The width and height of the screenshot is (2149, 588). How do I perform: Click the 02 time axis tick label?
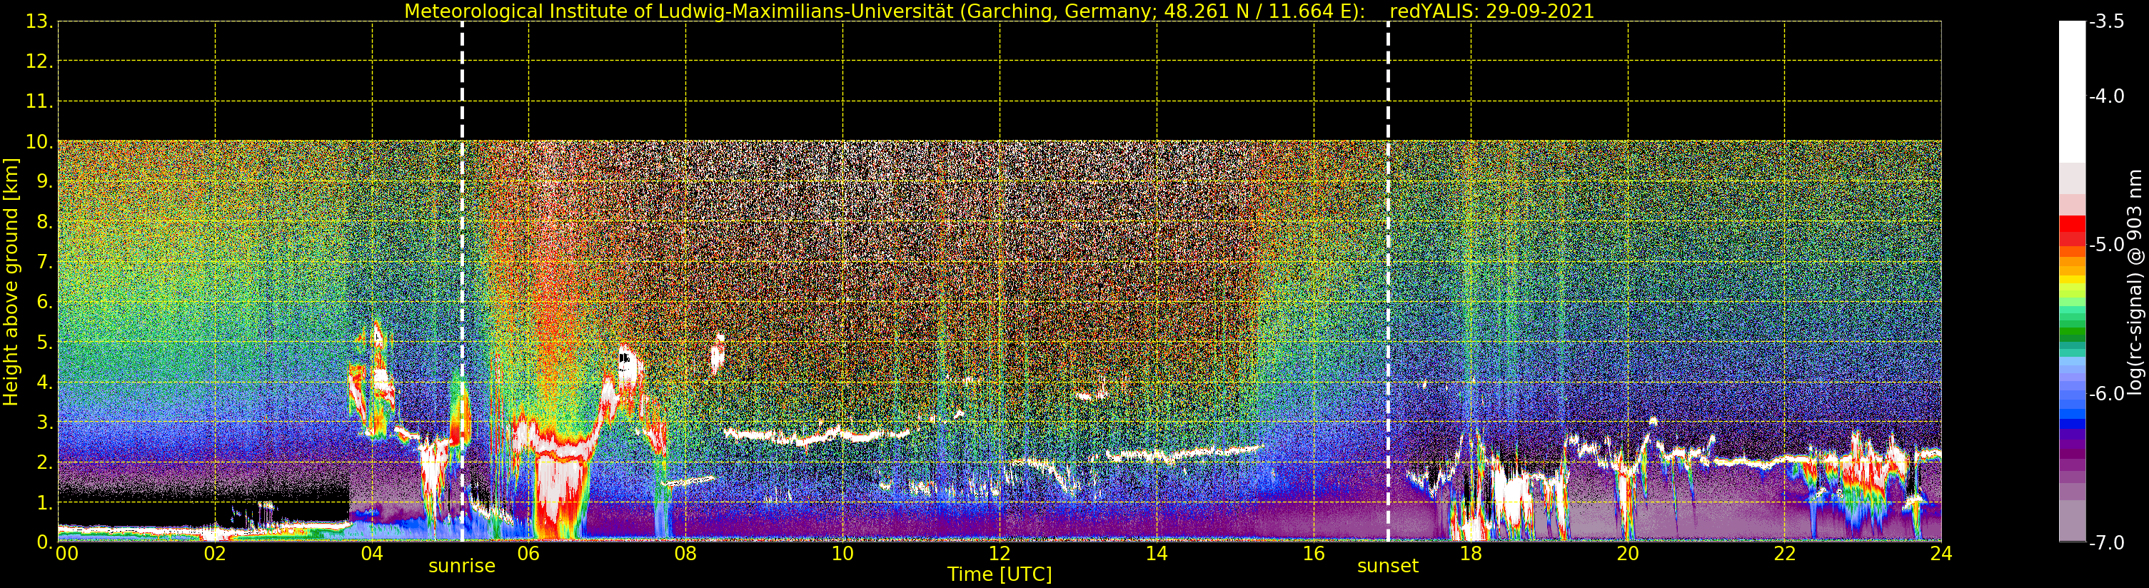[x=215, y=553]
